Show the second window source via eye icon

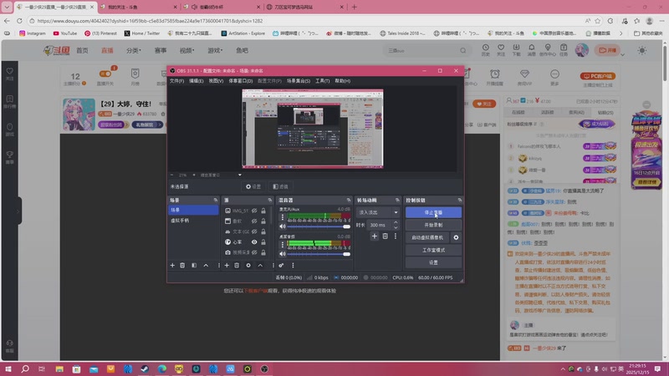[254, 221]
